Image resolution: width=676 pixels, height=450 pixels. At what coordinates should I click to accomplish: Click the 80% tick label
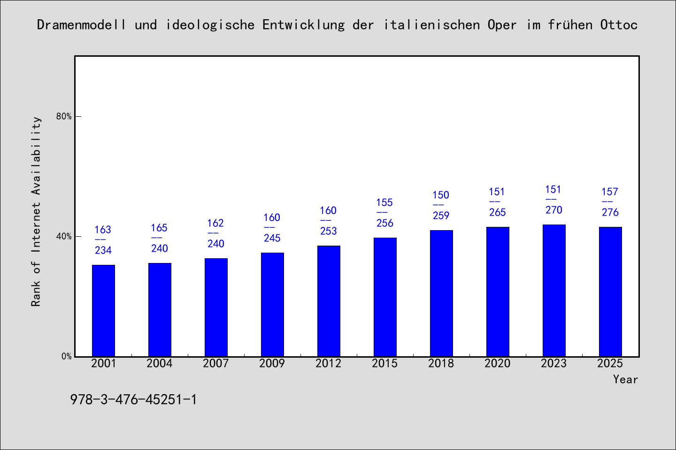point(64,116)
